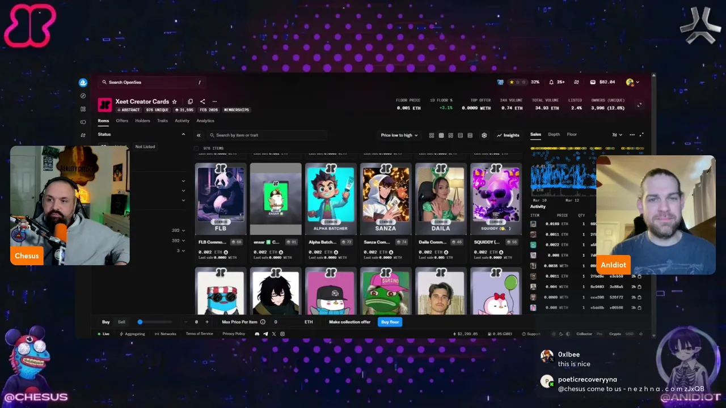Open Telegram icon in footer

(x=265, y=334)
